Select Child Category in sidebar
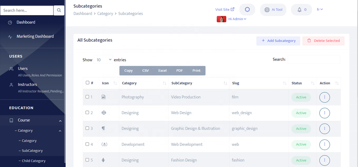This screenshot has width=358, height=167. click(34, 161)
